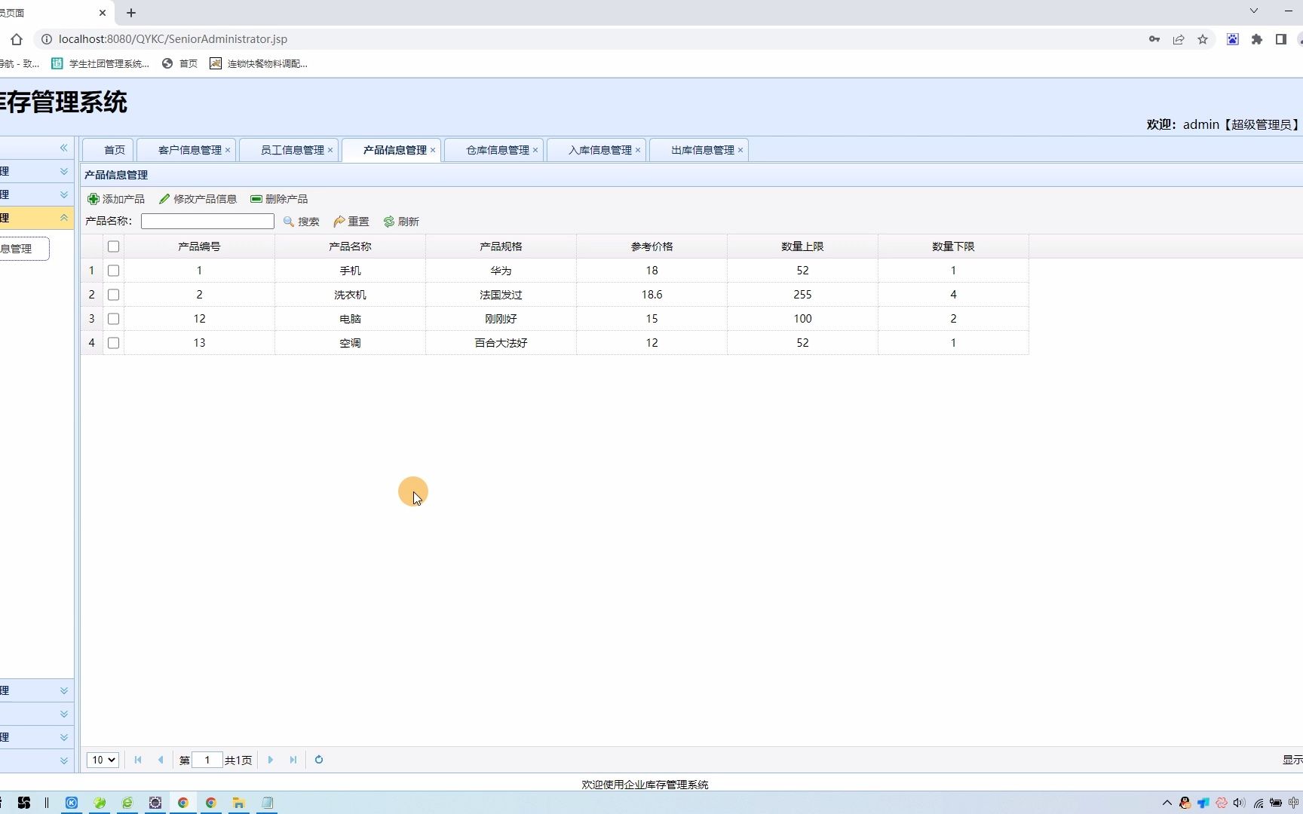The height and width of the screenshot is (814, 1303).
Task: Click the browser address bar URL
Action: click(x=173, y=39)
